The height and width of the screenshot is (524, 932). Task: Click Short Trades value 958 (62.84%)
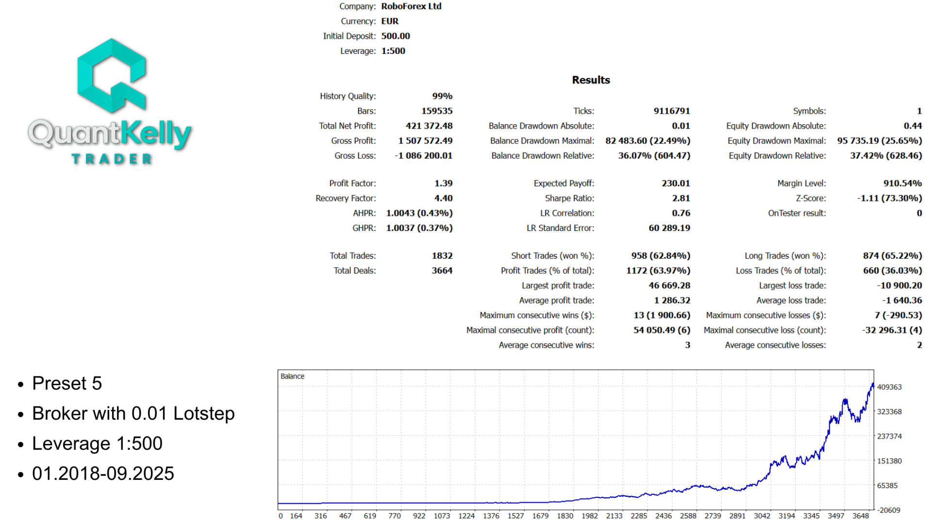click(661, 256)
